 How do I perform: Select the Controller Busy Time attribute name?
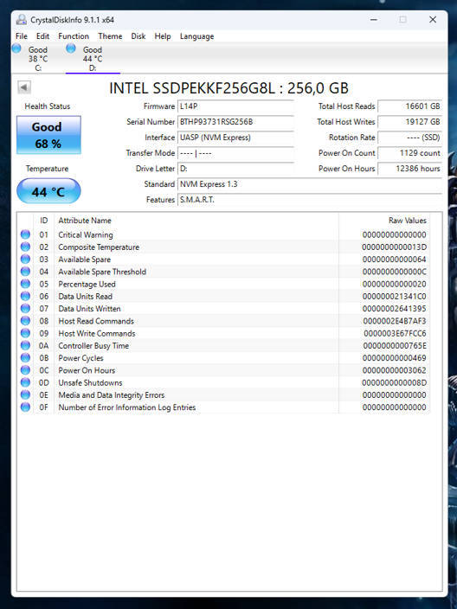[93, 346]
